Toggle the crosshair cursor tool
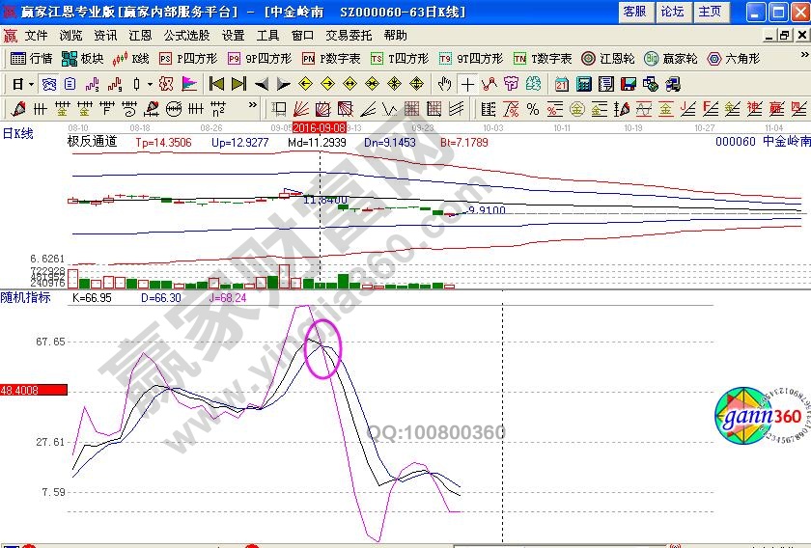Viewport: 811px width, 548px height. click(x=467, y=84)
